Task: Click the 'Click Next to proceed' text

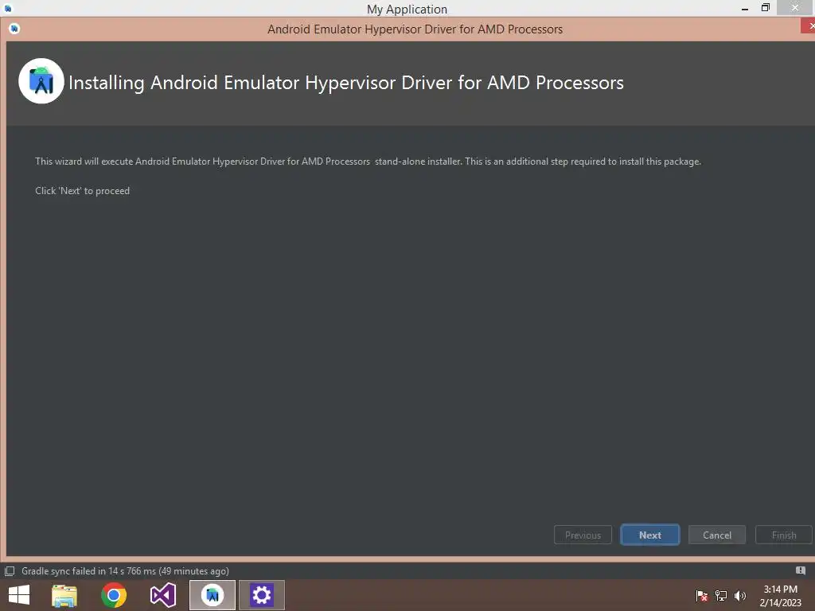Action: tap(82, 191)
